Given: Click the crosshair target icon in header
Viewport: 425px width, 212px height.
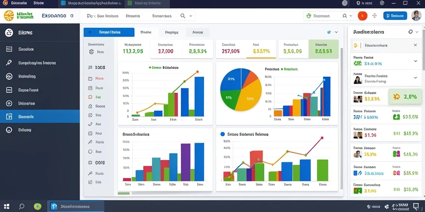Looking at the screenshot, I should point(375,16).
